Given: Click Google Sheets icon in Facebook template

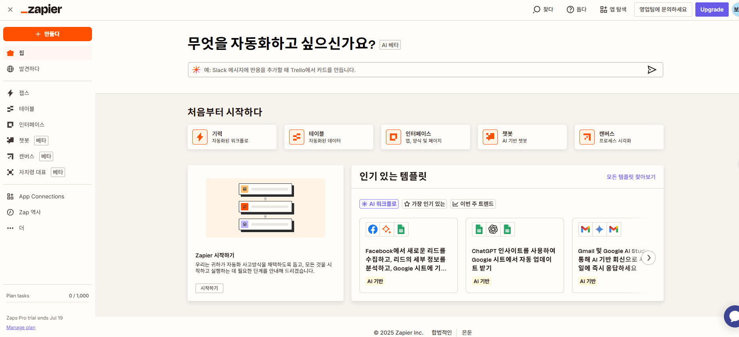Looking at the screenshot, I should pos(401,229).
